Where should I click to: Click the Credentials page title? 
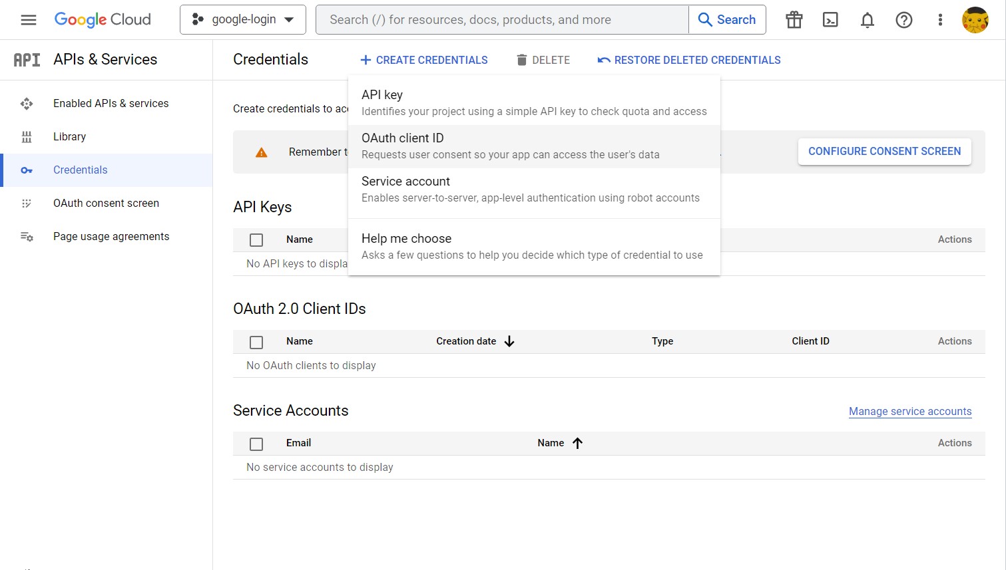pos(270,59)
